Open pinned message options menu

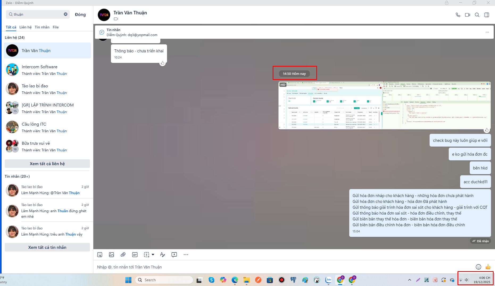point(487,32)
